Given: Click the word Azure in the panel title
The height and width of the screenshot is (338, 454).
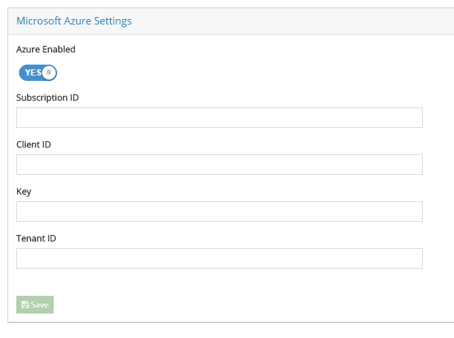Looking at the screenshot, I should click(x=77, y=21).
